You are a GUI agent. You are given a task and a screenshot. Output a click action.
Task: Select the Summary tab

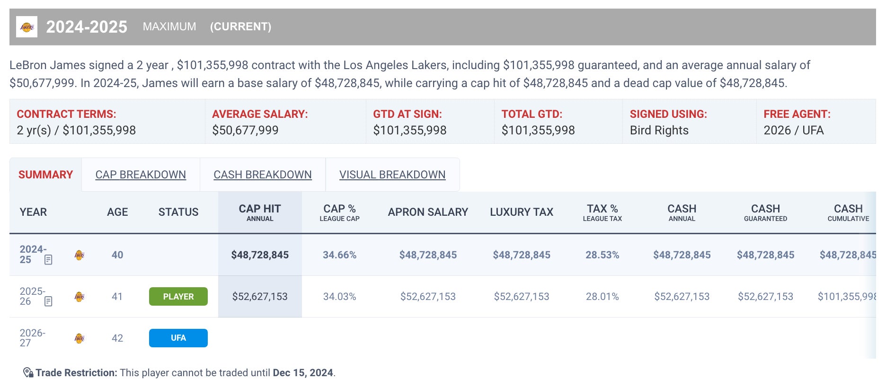45,175
